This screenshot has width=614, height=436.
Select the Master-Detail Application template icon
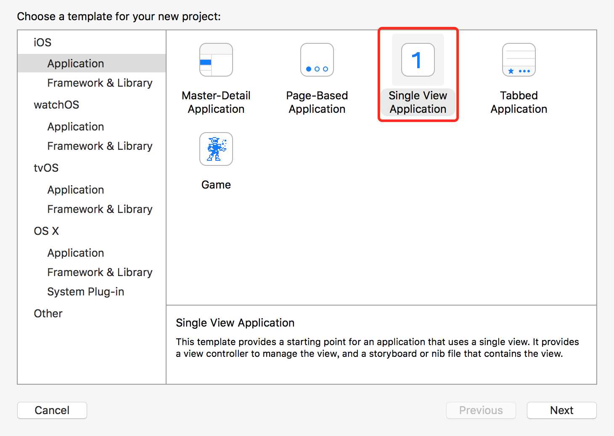click(x=216, y=60)
